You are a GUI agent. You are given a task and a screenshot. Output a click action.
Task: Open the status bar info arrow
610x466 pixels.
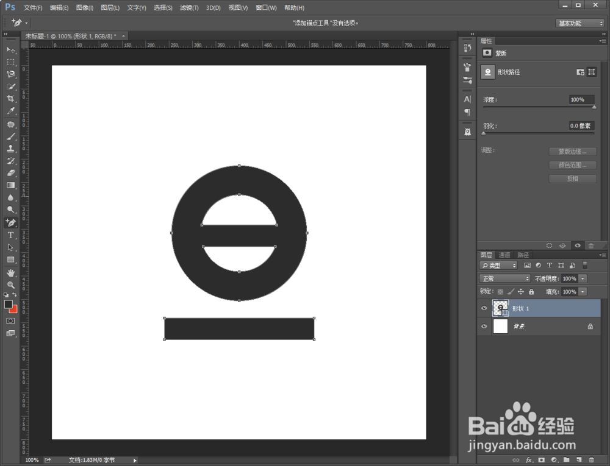tap(135, 460)
